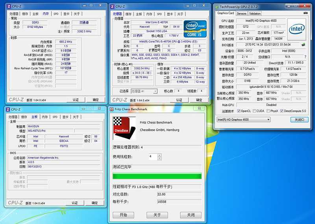The height and width of the screenshot is (224, 315).
Task: Open the SPD tab in processor CPU-Z window
Action: (x=159, y=14)
